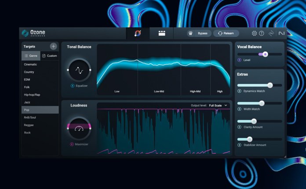Click the gain match ear icon beside Bypass

pyautogui.click(x=190, y=33)
